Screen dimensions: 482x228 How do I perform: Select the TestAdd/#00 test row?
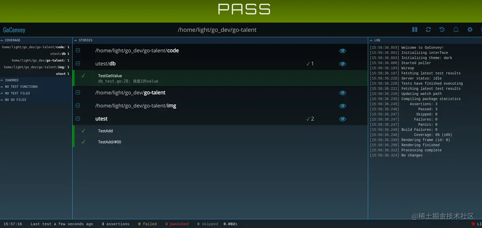tap(220, 142)
